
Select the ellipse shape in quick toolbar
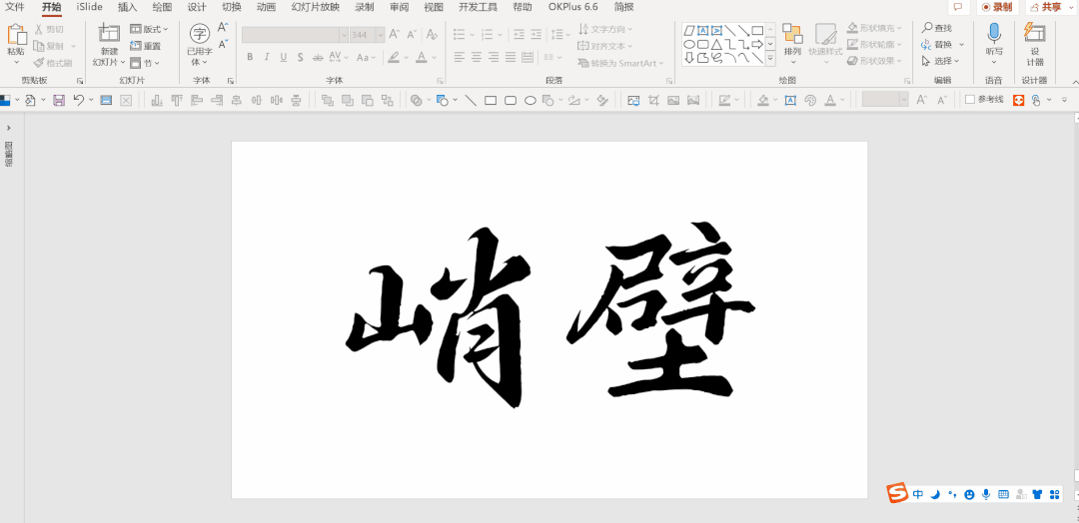click(x=531, y=101)
